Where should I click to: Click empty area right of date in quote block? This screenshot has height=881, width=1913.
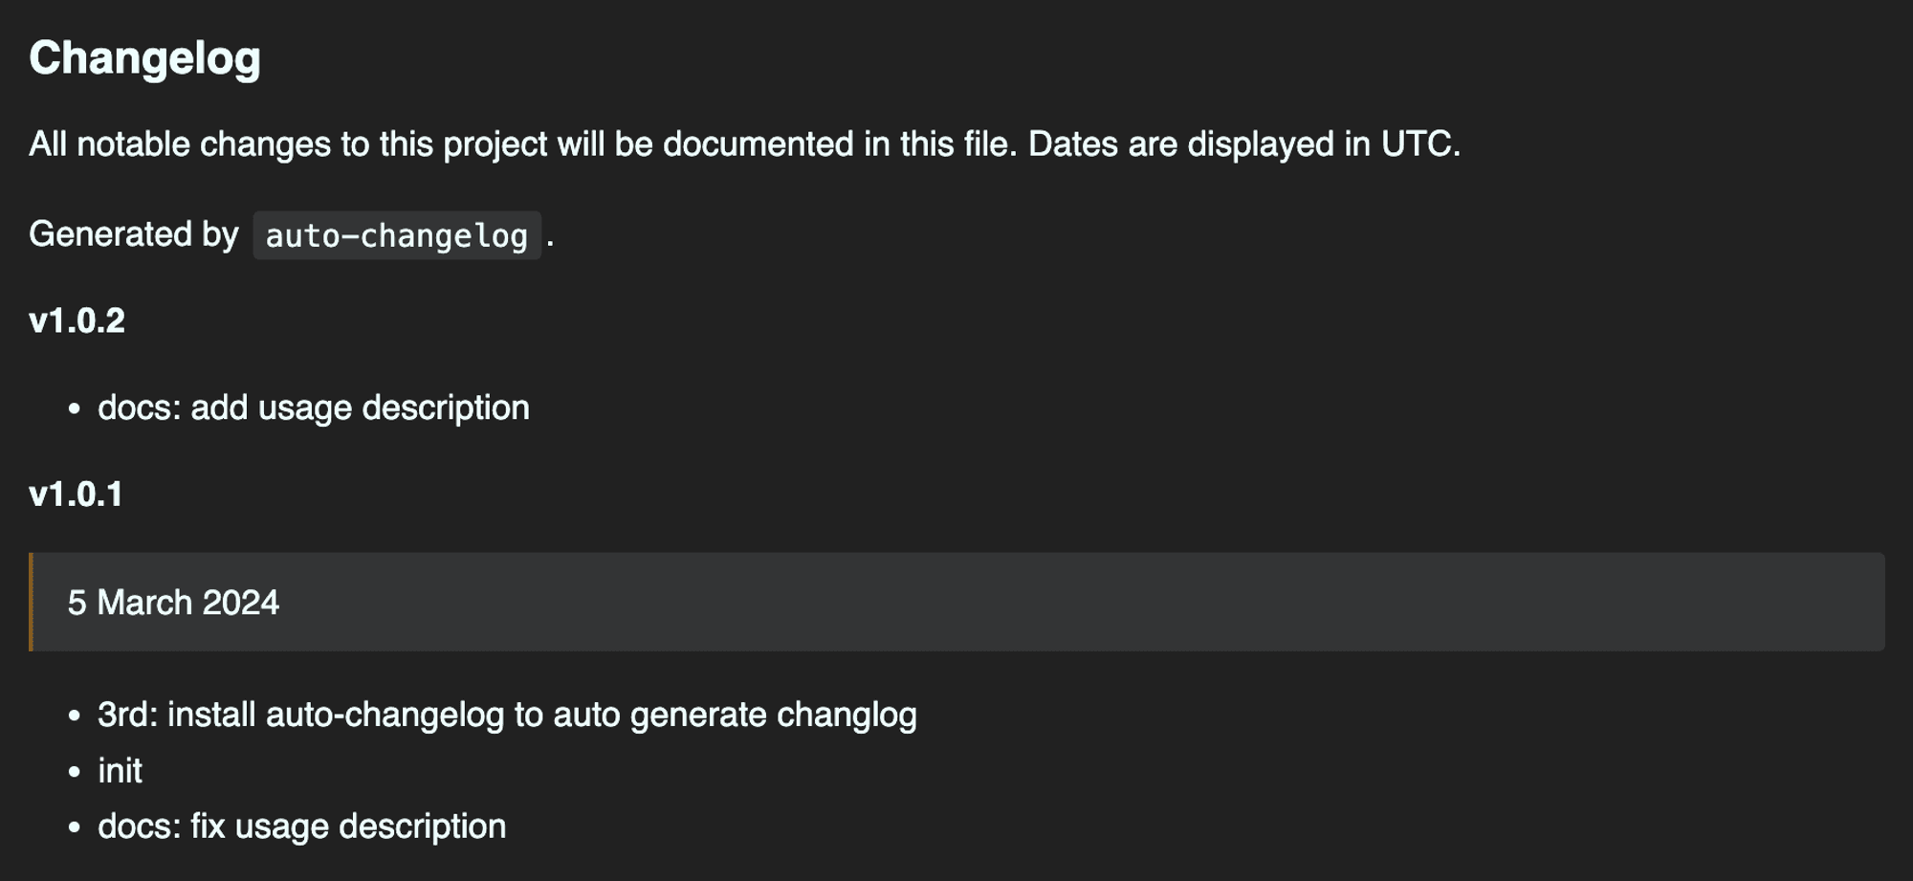point(1081,603)
